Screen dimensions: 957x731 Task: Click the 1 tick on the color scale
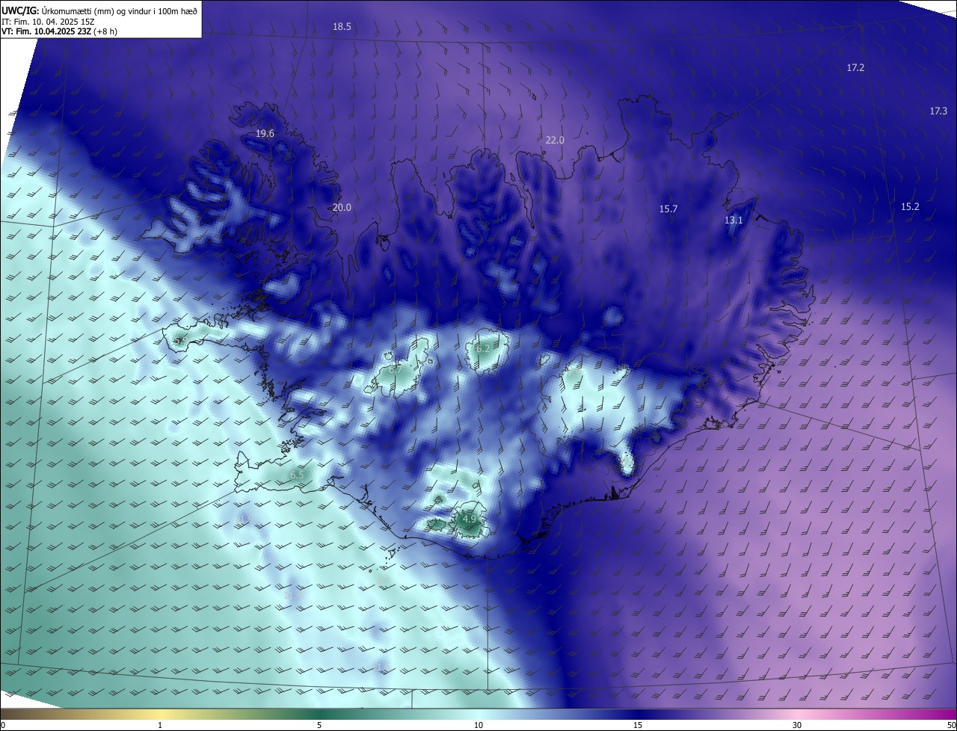coord(160,726)
